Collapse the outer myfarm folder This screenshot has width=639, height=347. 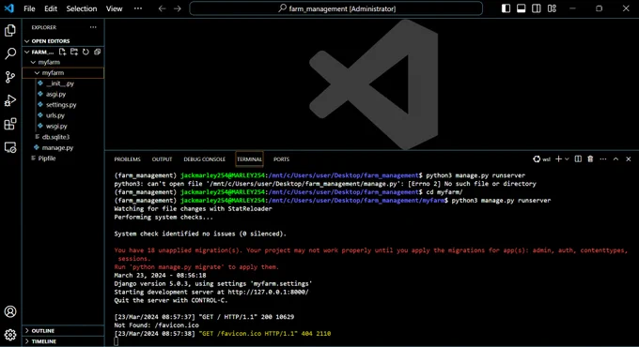click(x=64, y=62)
